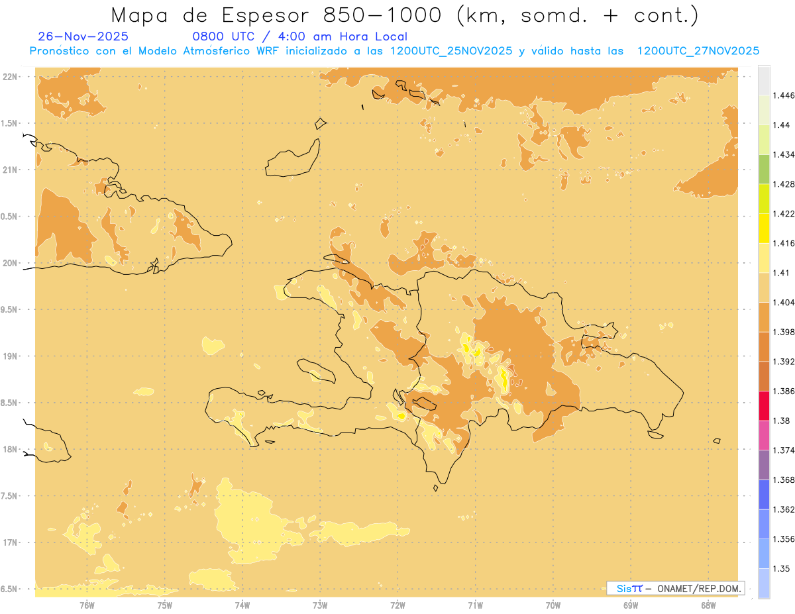Click the 18N latitude label
This screenshot has height=614, width=795.
tap(11, 449)
